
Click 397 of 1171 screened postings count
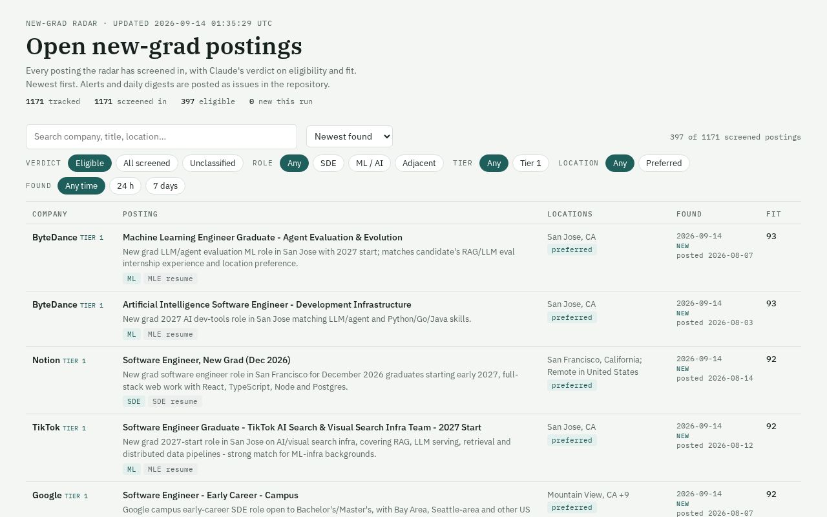pyautogui.click(x=735, y=137)
